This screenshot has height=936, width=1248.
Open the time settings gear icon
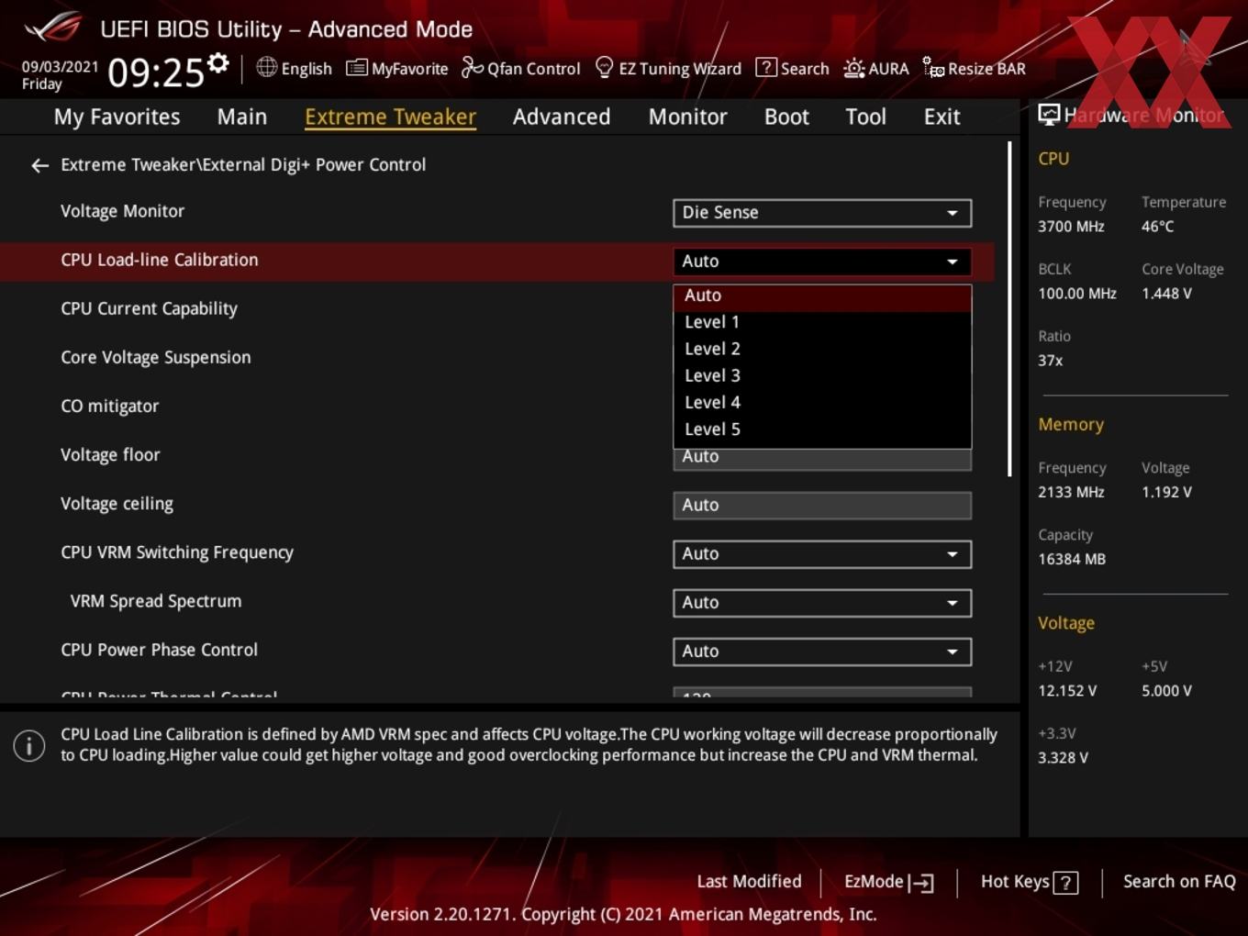coord(217,62)
